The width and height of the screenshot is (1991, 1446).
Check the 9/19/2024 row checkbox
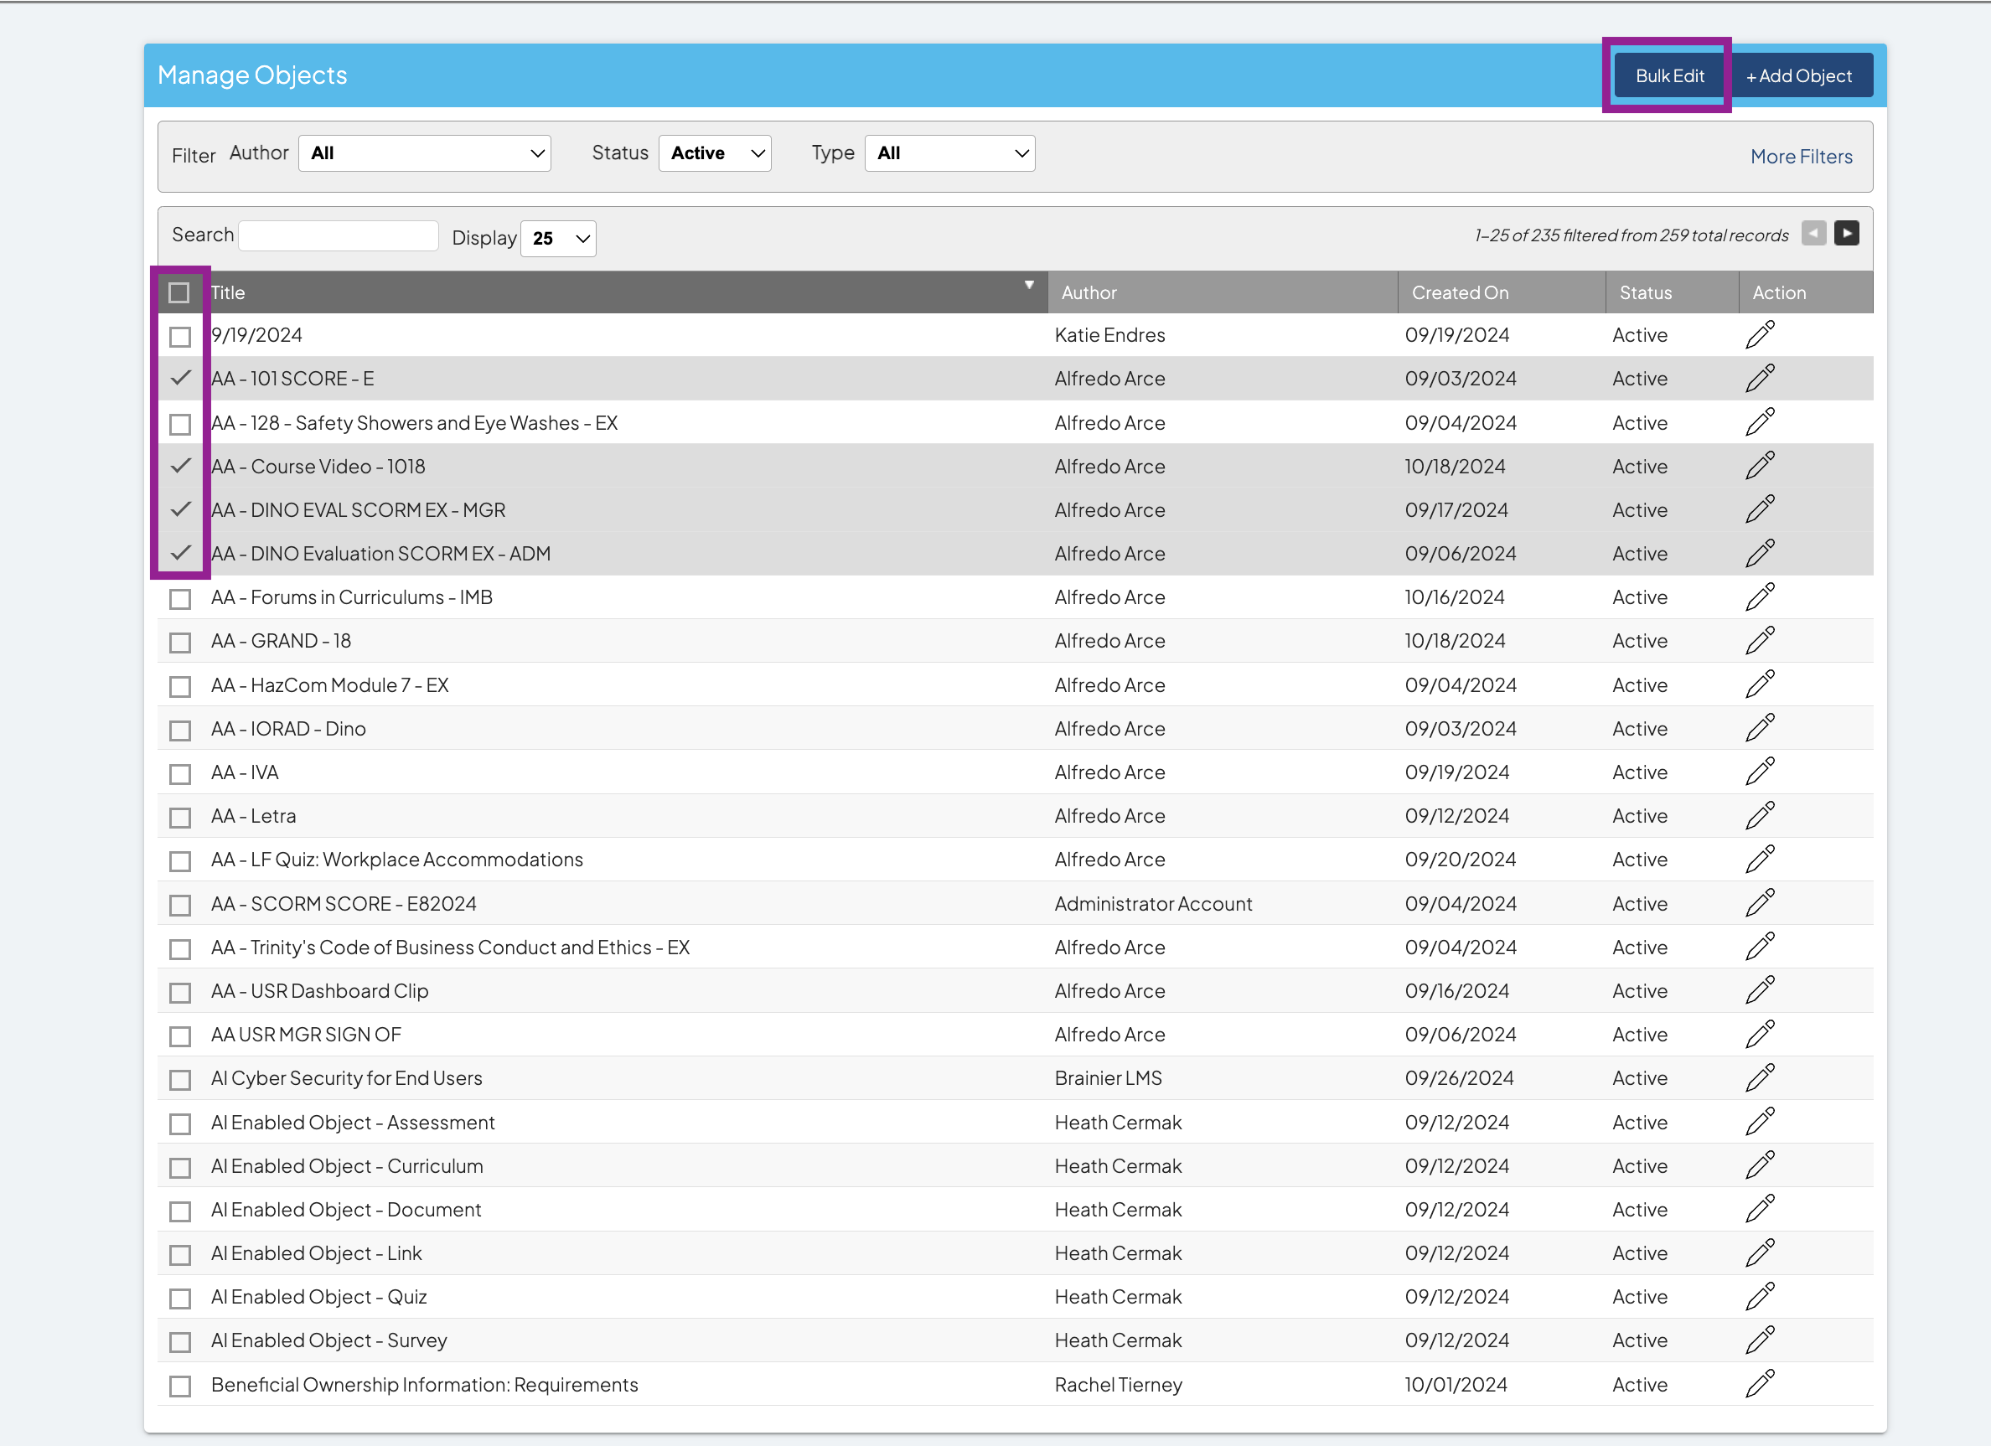pyautogui.click(x=180, y=336)
